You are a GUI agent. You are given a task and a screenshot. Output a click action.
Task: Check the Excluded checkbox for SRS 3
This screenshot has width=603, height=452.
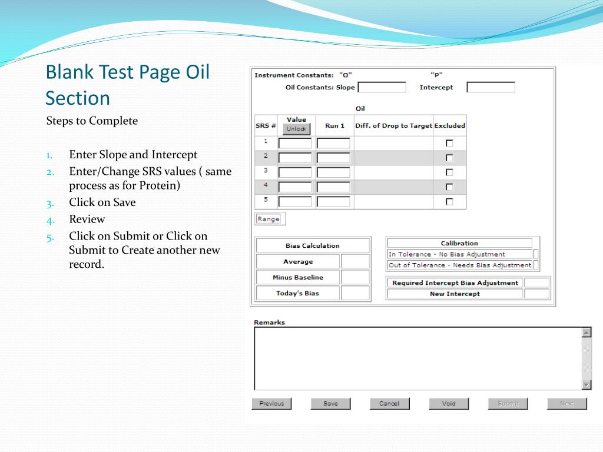point(449,172)
